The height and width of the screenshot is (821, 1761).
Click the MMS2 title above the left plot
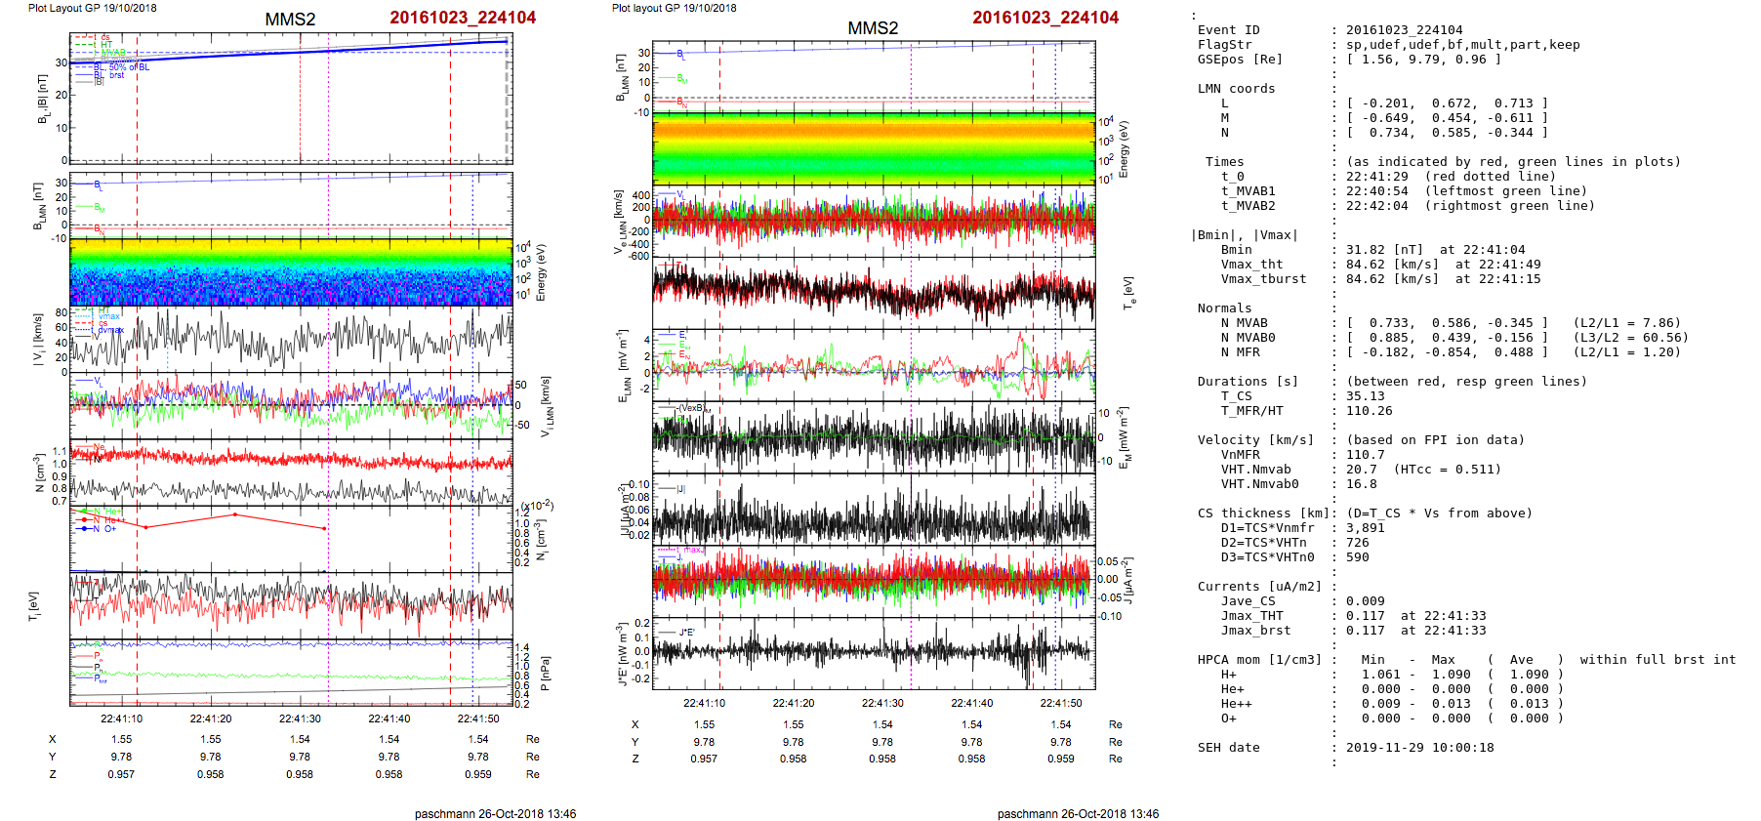point(290,20)
